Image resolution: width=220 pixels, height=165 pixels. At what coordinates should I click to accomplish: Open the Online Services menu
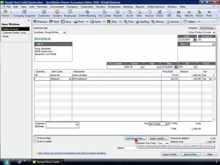pyautogui.click(x=156, y=7)
